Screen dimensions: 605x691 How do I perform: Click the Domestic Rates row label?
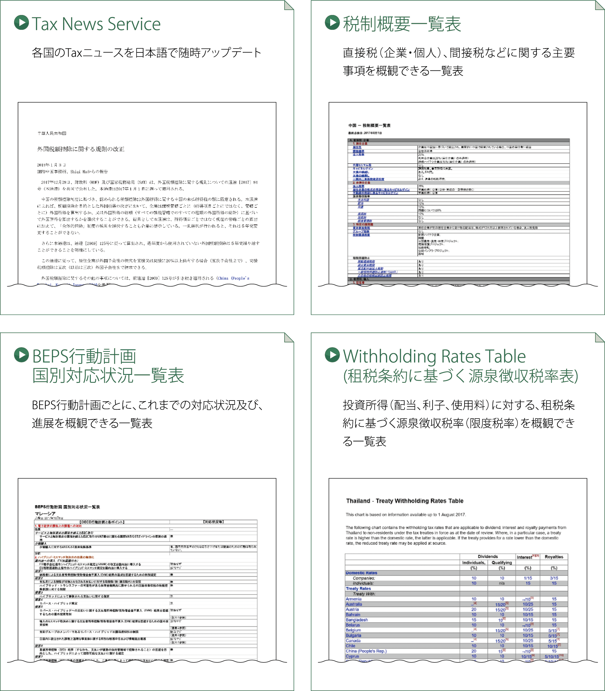click(361, 573)
